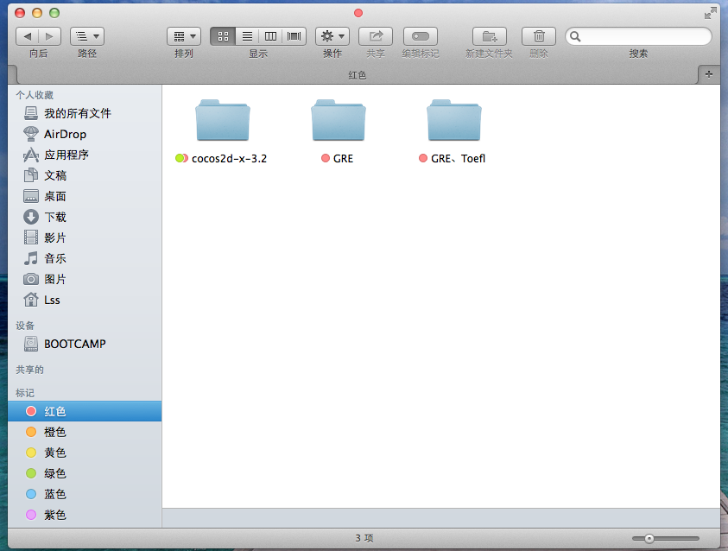Select the 蓝色 blue tag

85,494
